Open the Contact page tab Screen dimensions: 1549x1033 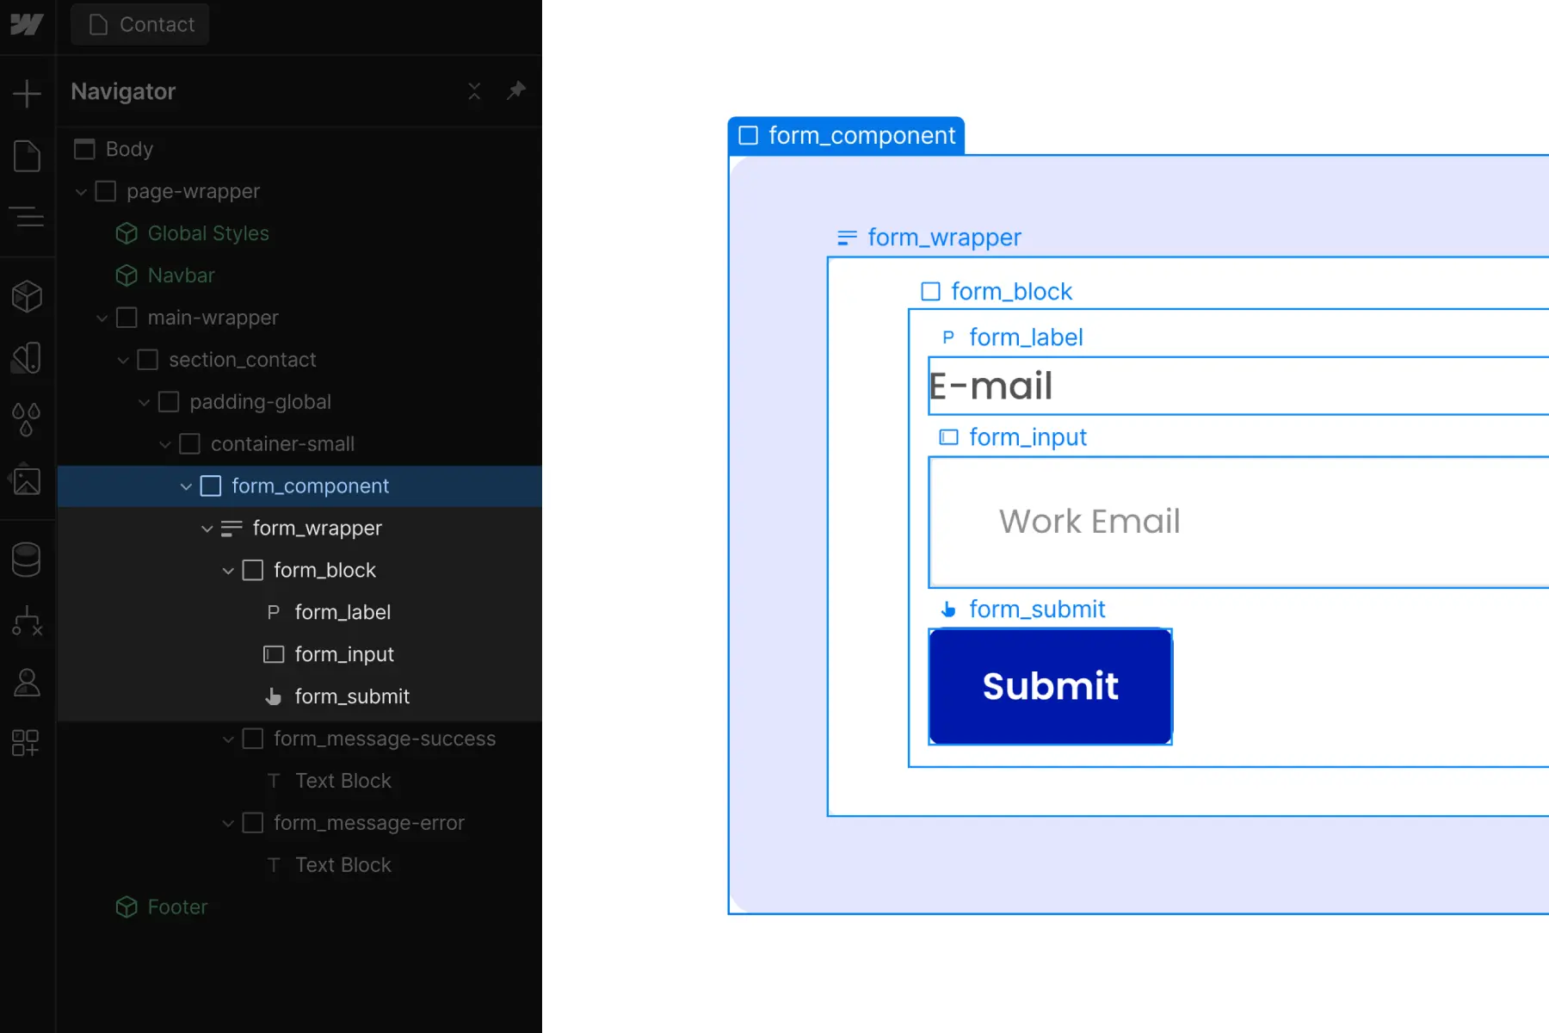tap(140, 24)
